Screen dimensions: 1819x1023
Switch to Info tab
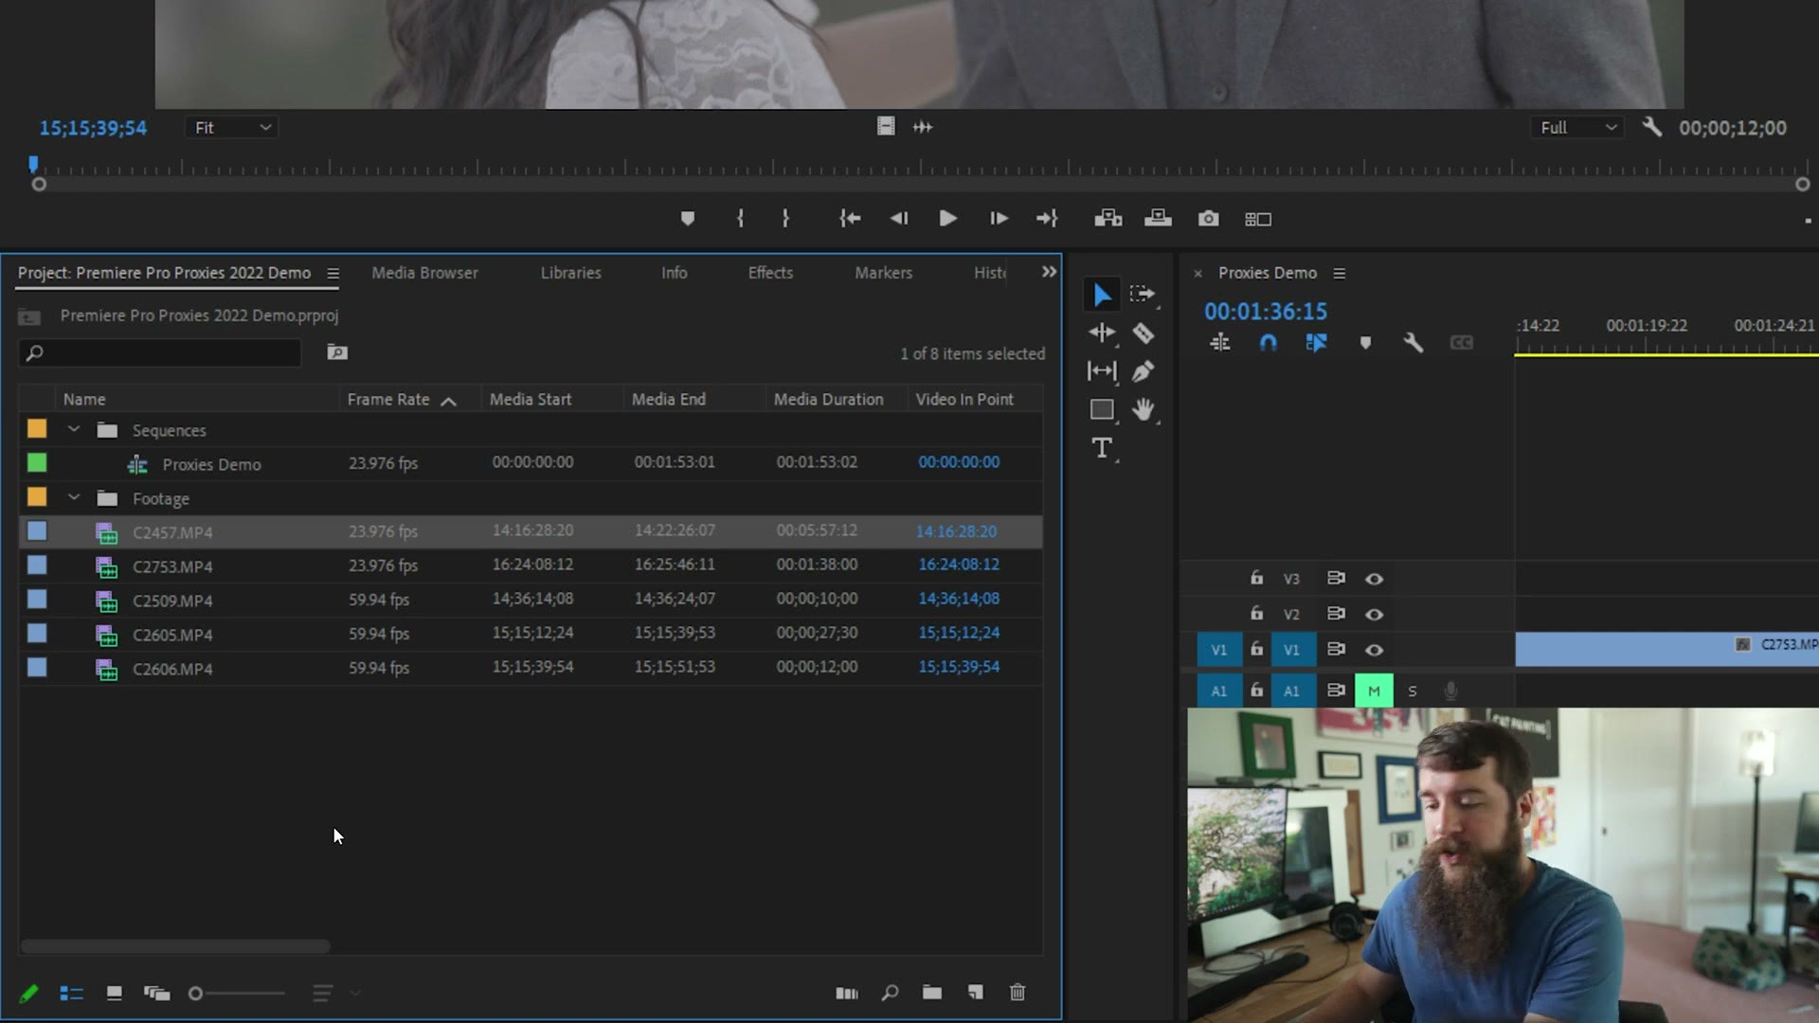pos(674,273)
